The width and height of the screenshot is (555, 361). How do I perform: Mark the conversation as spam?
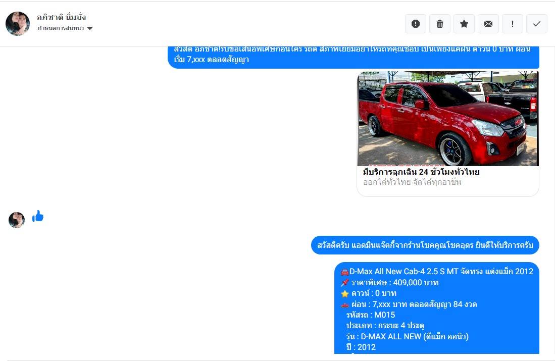(x=416, y=24)
